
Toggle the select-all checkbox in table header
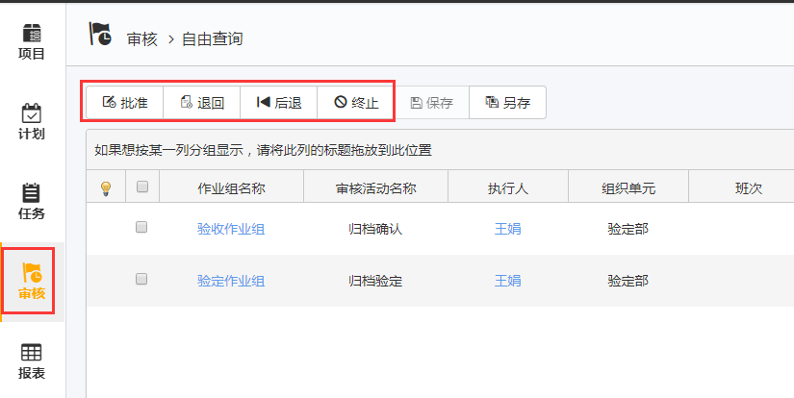(142, 187)
